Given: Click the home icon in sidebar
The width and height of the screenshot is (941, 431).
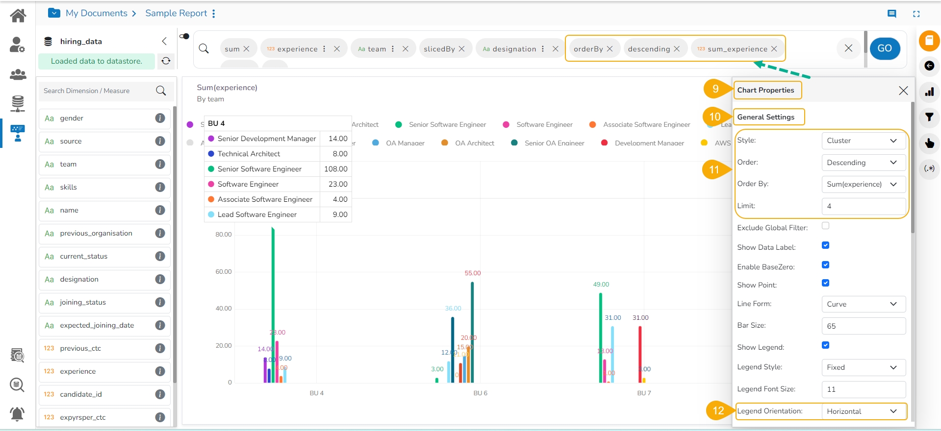Looking at the screenshot, I should (18, 16).
